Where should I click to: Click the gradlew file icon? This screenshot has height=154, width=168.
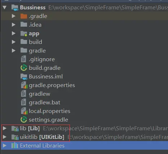click(23, 94)
